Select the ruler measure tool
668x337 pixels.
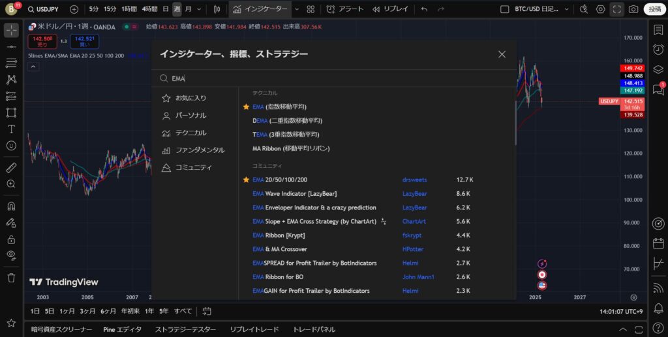click(12, 167)
